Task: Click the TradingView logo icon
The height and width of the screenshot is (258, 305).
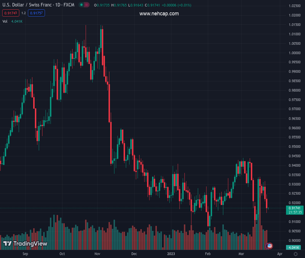Action: 7,244
